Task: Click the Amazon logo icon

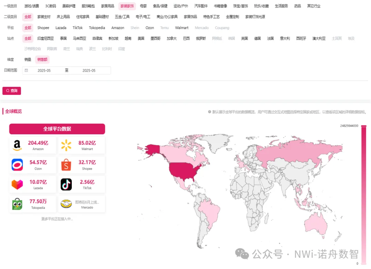Action: click(x=17, y=145)
